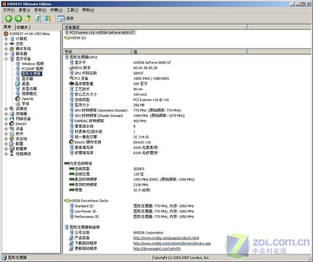This screenshot has height=262, width=313.
Task: Click the 晶体管数量 chip icon
Action: coord(72,83)
